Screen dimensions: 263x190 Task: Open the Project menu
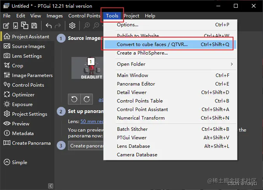click(x=131, y=16)
